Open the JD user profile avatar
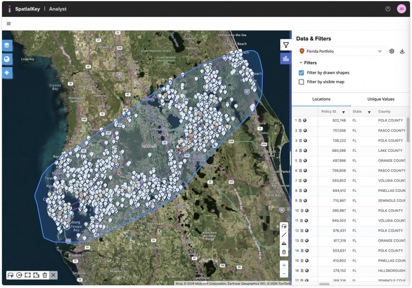 pos(401,9)
